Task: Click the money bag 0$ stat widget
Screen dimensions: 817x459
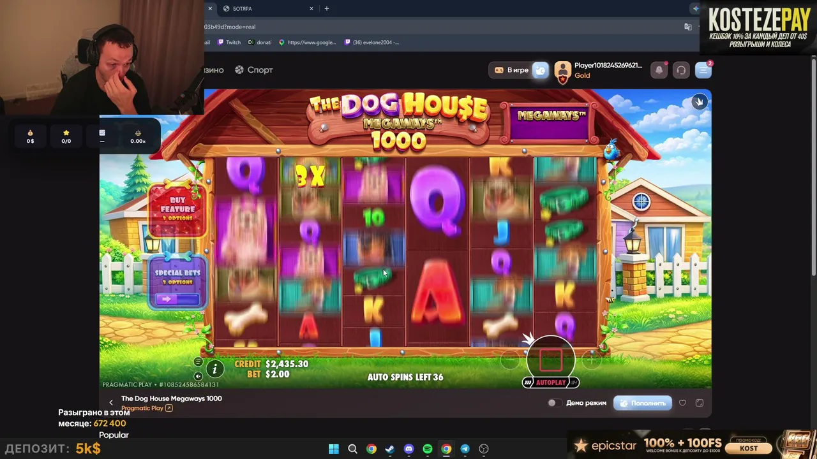Action: [30, 136]
